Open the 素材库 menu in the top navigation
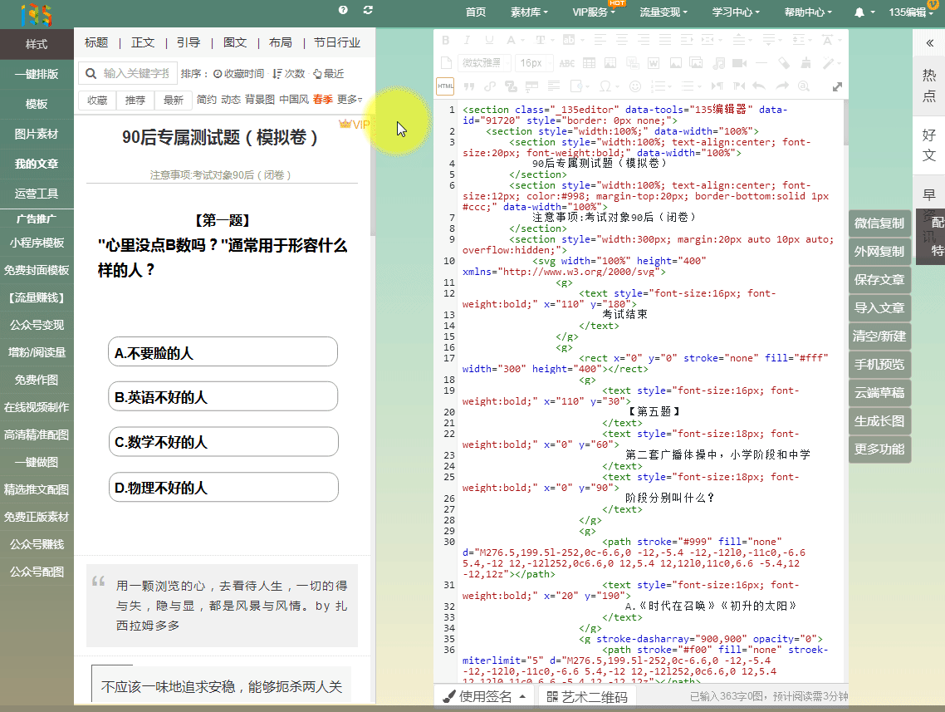The image size is (945, 712). [529, 12]
